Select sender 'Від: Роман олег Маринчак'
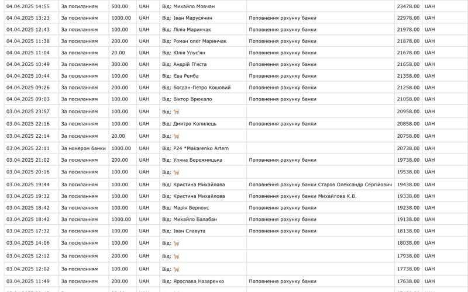 click(x=194, y=41)
